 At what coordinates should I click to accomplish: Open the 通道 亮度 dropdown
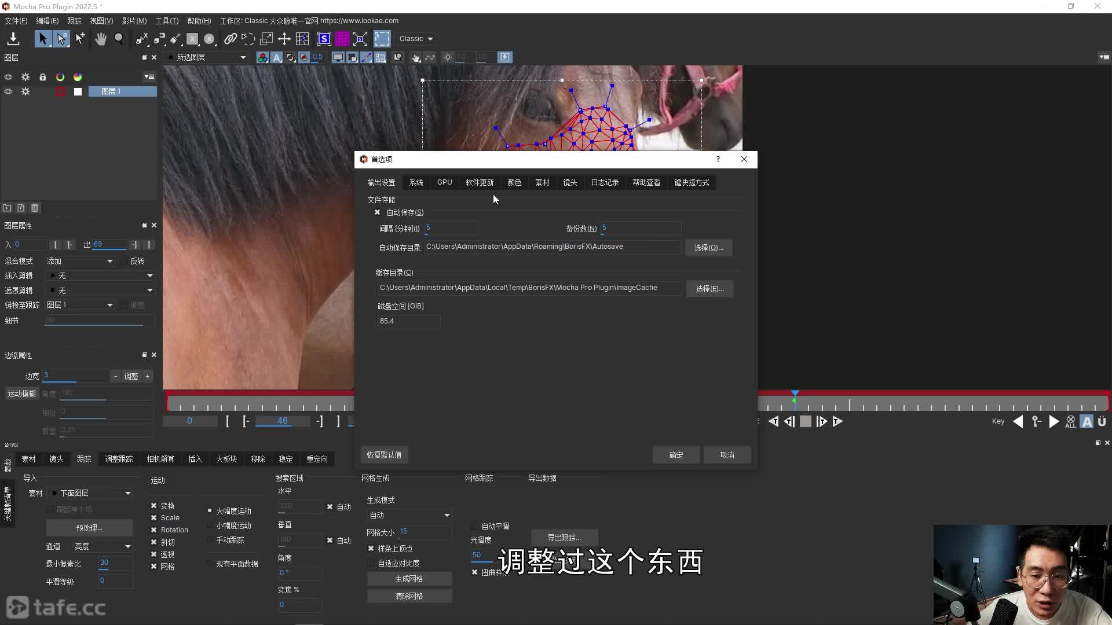click(x=102, y=546)
